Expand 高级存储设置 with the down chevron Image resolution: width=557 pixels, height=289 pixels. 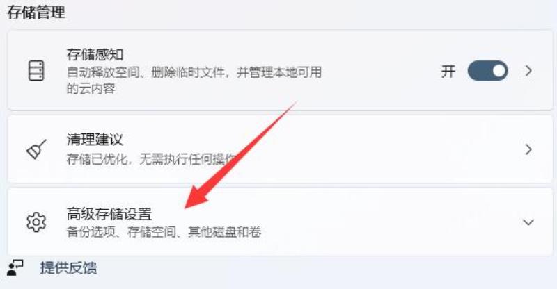(x=528, y=222)
